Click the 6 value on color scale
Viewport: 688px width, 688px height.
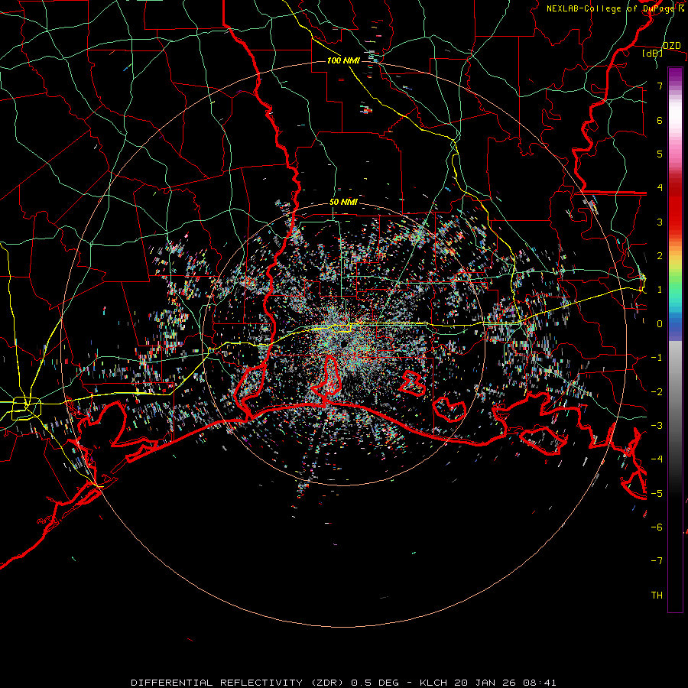(660, 120)
